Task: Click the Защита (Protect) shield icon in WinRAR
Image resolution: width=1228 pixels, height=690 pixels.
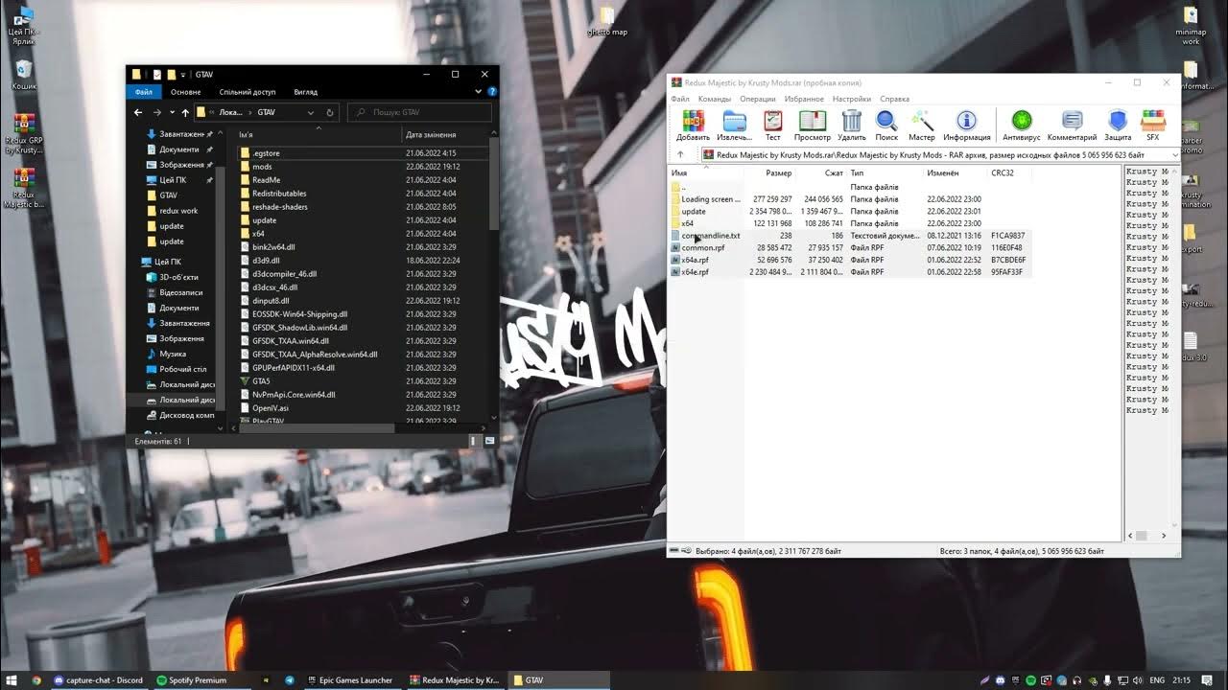Action: tap(1118, 125)
